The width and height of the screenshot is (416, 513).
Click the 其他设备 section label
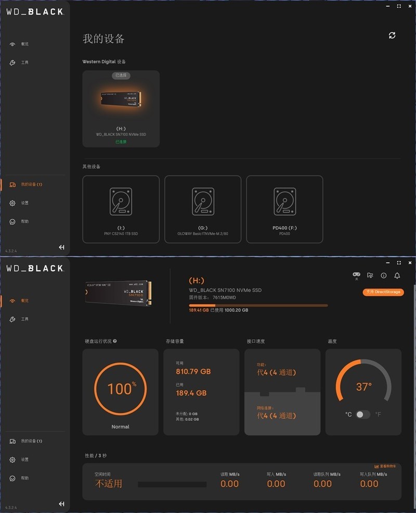coord(92,167)
